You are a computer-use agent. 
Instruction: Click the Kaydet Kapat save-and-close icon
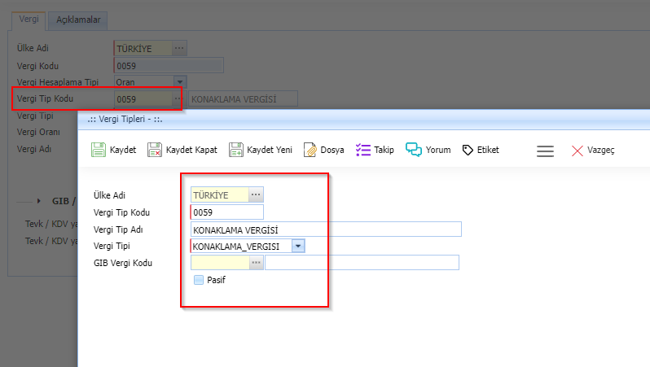click(x=155, y=150)
